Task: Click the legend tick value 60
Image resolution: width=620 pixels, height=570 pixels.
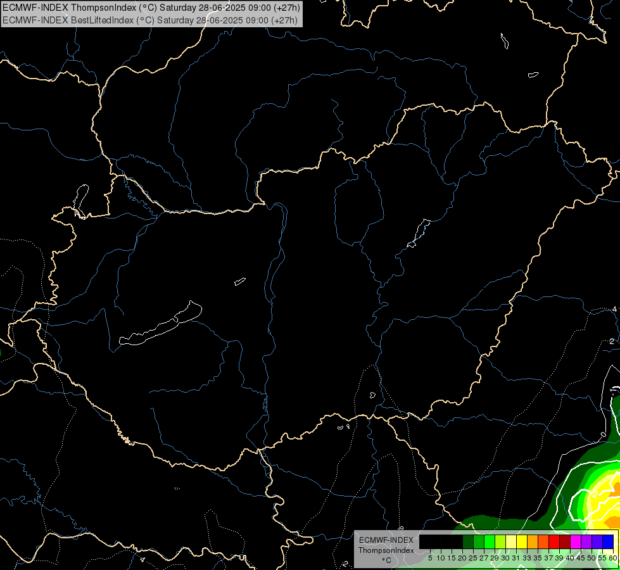Action: click(612, 558)
